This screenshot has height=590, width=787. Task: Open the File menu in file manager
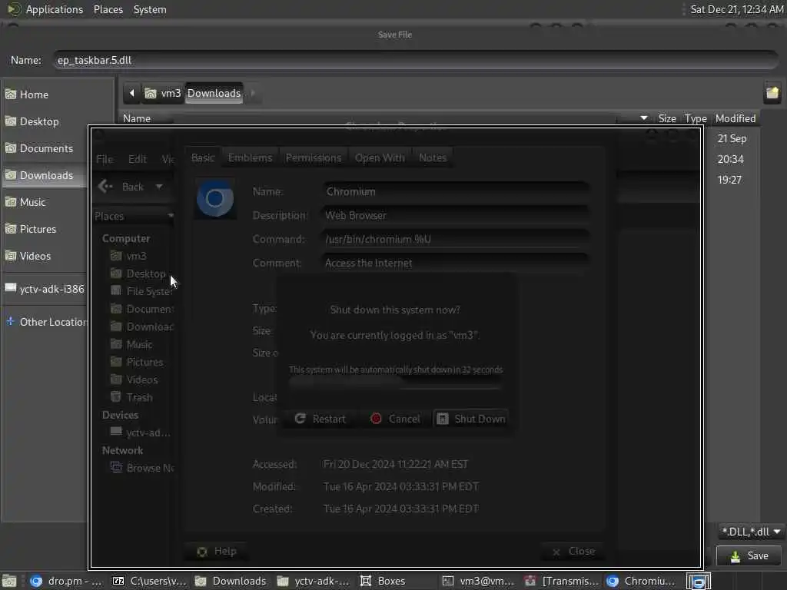click(x=105, y=160)
